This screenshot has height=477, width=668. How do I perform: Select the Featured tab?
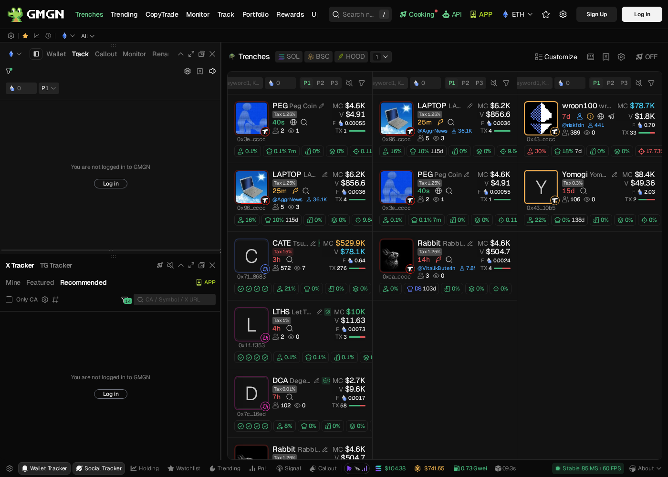pos(40,282)
